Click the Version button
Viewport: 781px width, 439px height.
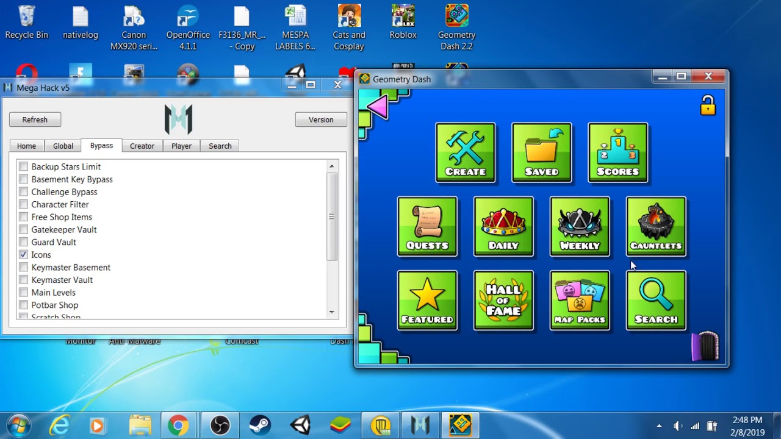[321, 120]
